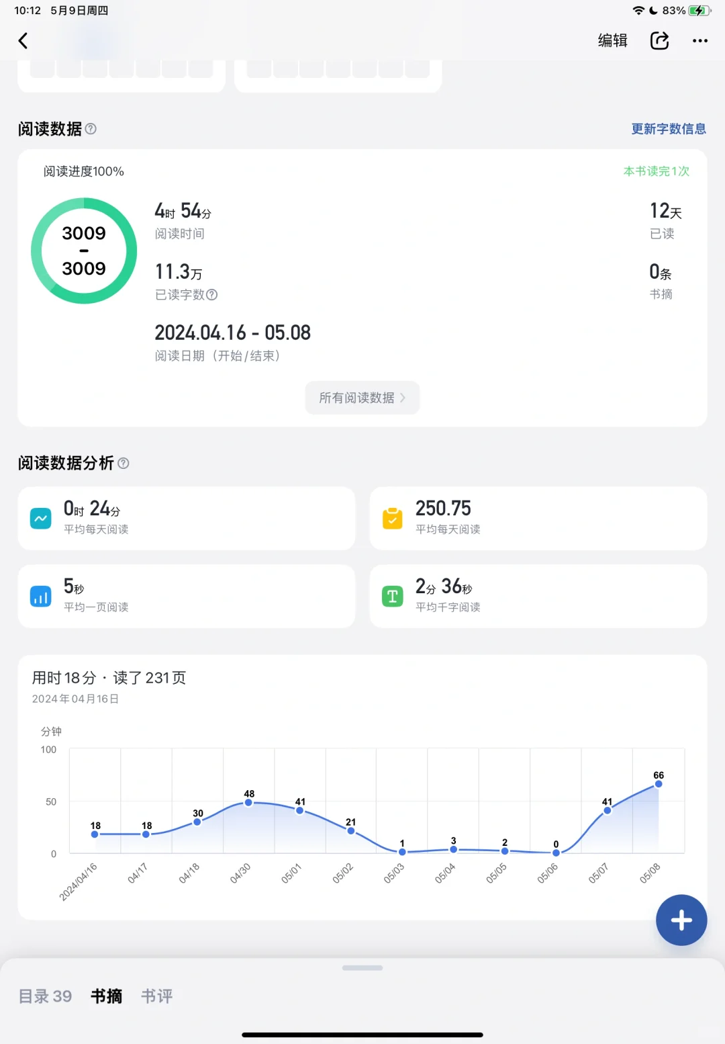Select the 05/04 data point labeled 3
The height and width of the screenshot is (1044, 725).
tap(454, 850)
